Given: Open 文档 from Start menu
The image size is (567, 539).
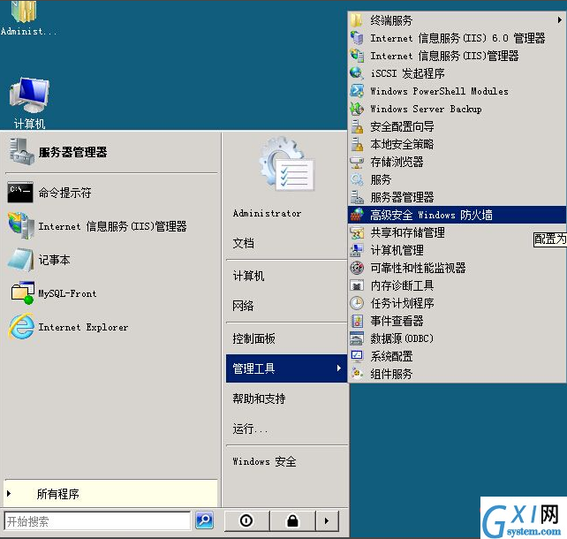Looking at the screenshot, I should [x=244, y=243].
